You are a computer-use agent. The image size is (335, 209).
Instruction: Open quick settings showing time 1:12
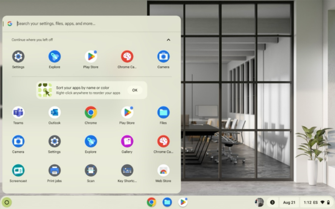(317, 202)
